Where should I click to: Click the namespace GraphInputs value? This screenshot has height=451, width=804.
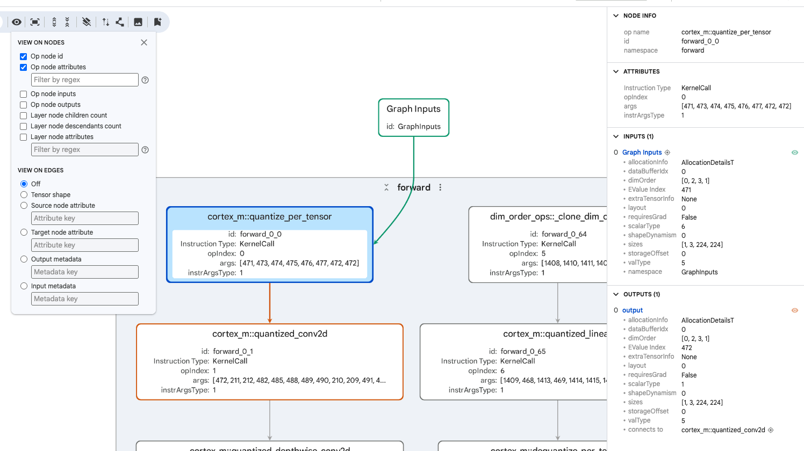point(700,272)
